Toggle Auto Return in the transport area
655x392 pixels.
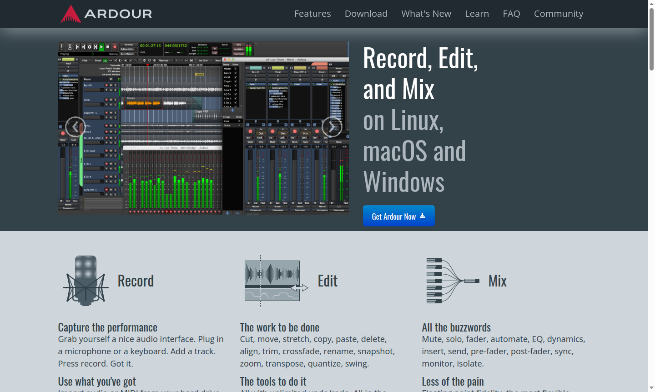click(x=128, y=54)
